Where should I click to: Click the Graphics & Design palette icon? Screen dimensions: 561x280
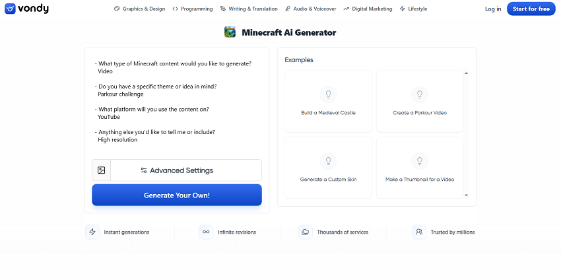point(117,9)
